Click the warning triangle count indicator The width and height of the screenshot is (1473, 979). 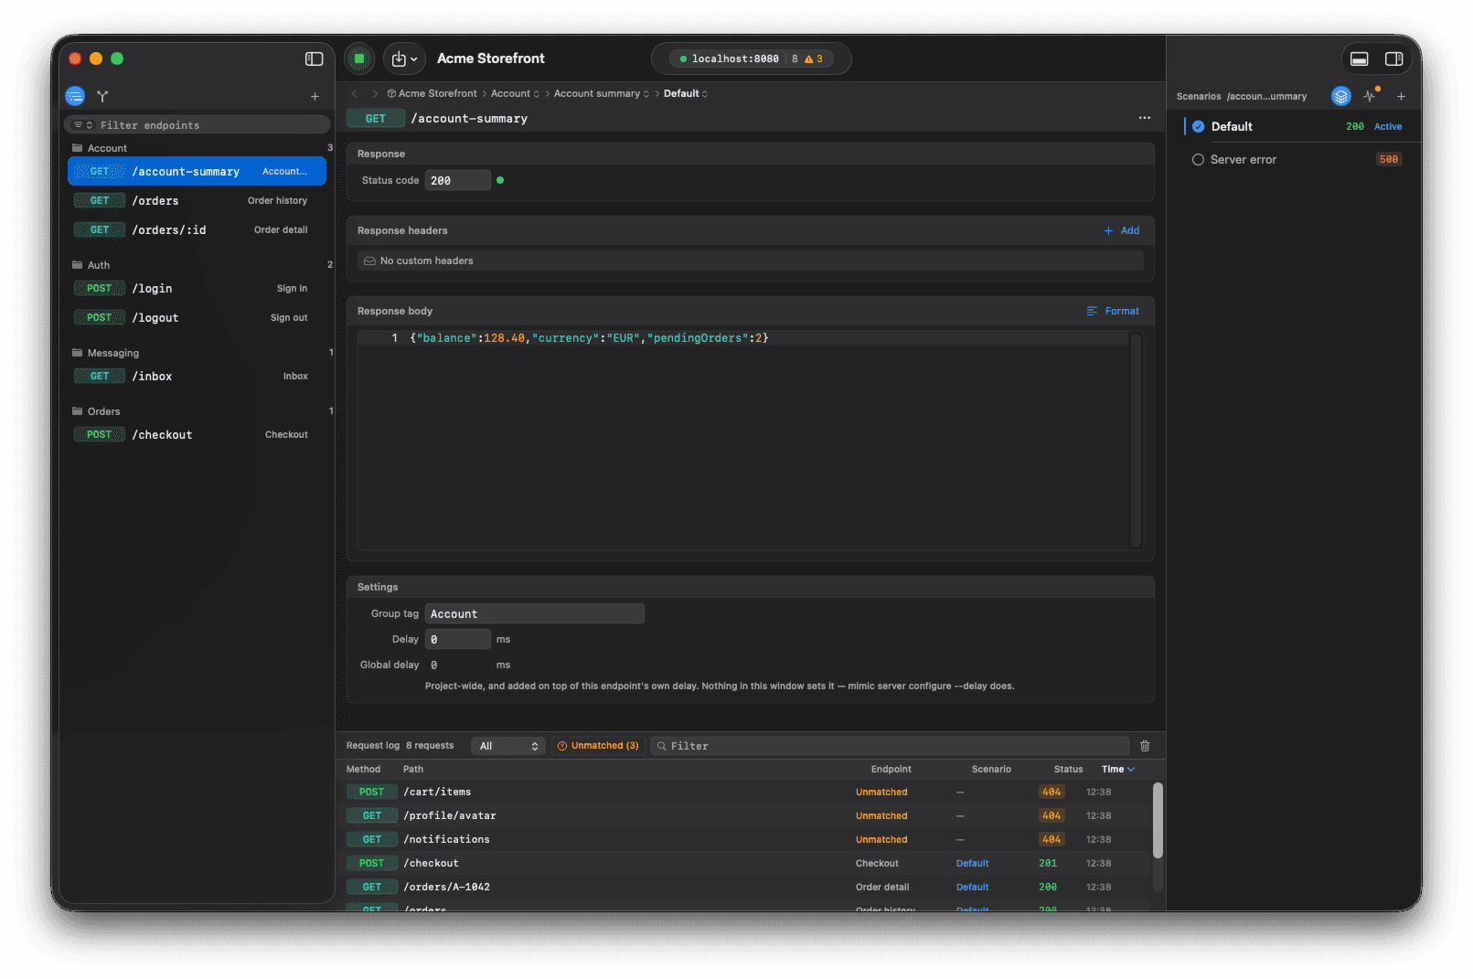click(814, 59)
